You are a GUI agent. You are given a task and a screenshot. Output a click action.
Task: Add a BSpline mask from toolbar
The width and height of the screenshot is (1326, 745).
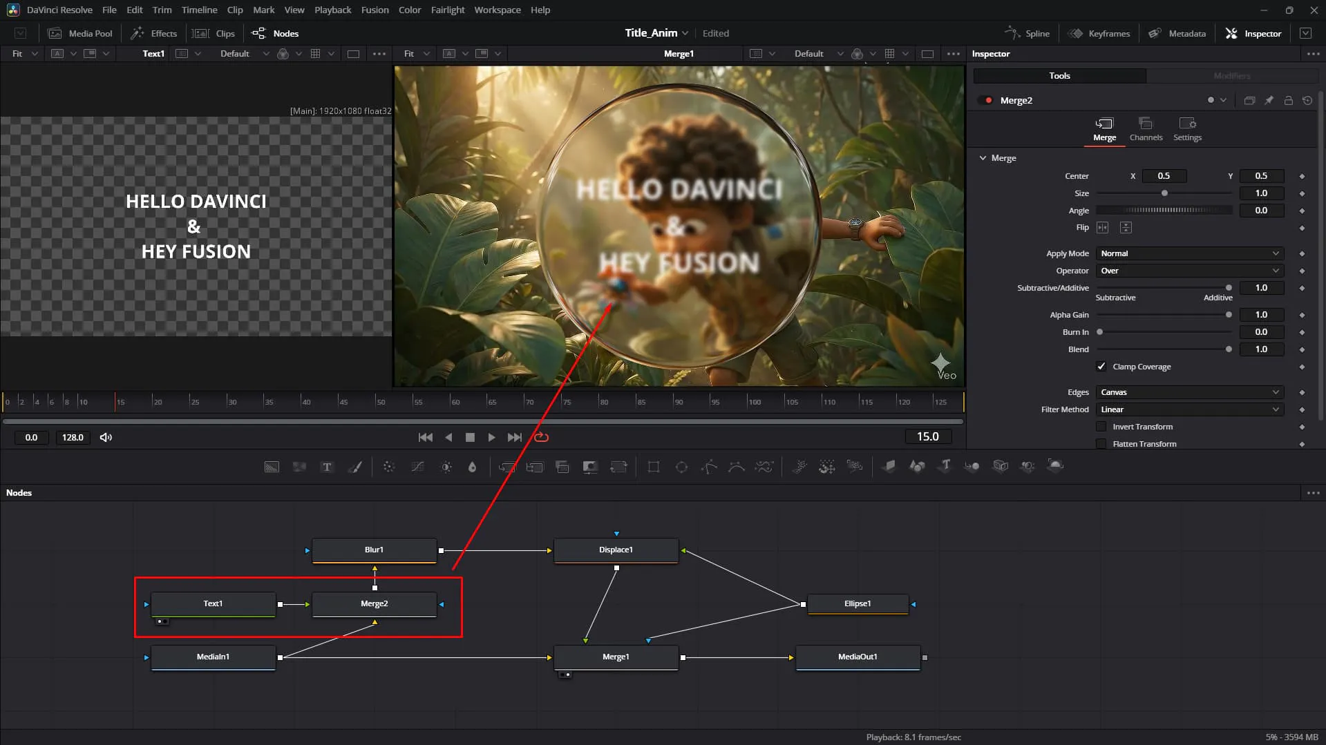coord(737,467)
